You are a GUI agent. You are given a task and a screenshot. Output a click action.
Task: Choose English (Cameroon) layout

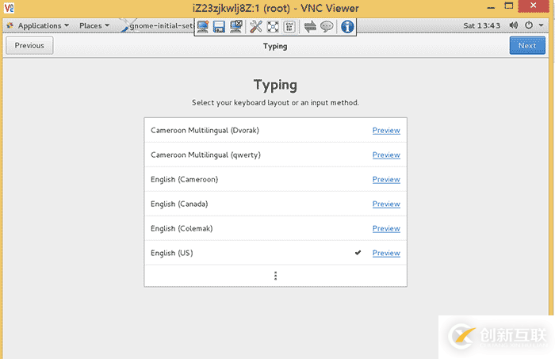coord(275,180)
